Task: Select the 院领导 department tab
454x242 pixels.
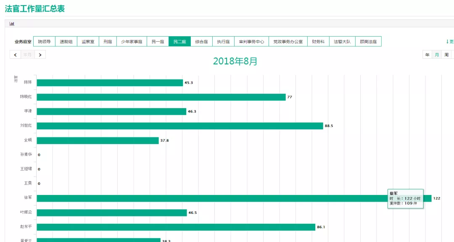Action: point(44,42)
